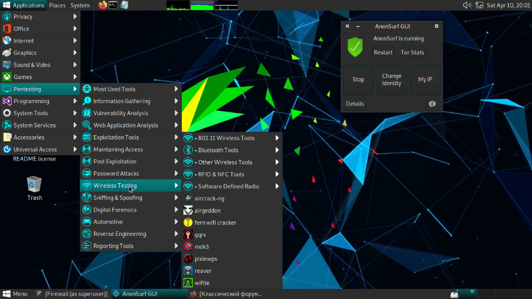Click My IP button

point(425,79)
